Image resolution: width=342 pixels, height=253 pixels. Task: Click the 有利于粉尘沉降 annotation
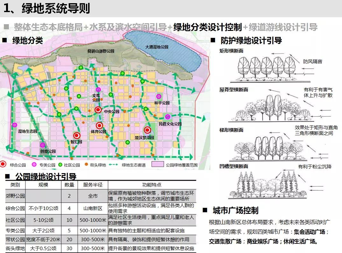tap(315, 167)
